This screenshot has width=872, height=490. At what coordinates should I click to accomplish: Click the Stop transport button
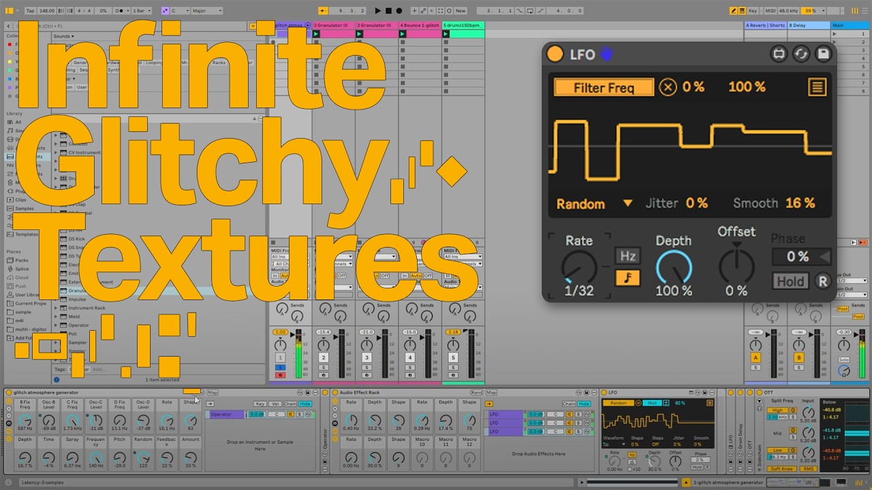coord(388,11)
